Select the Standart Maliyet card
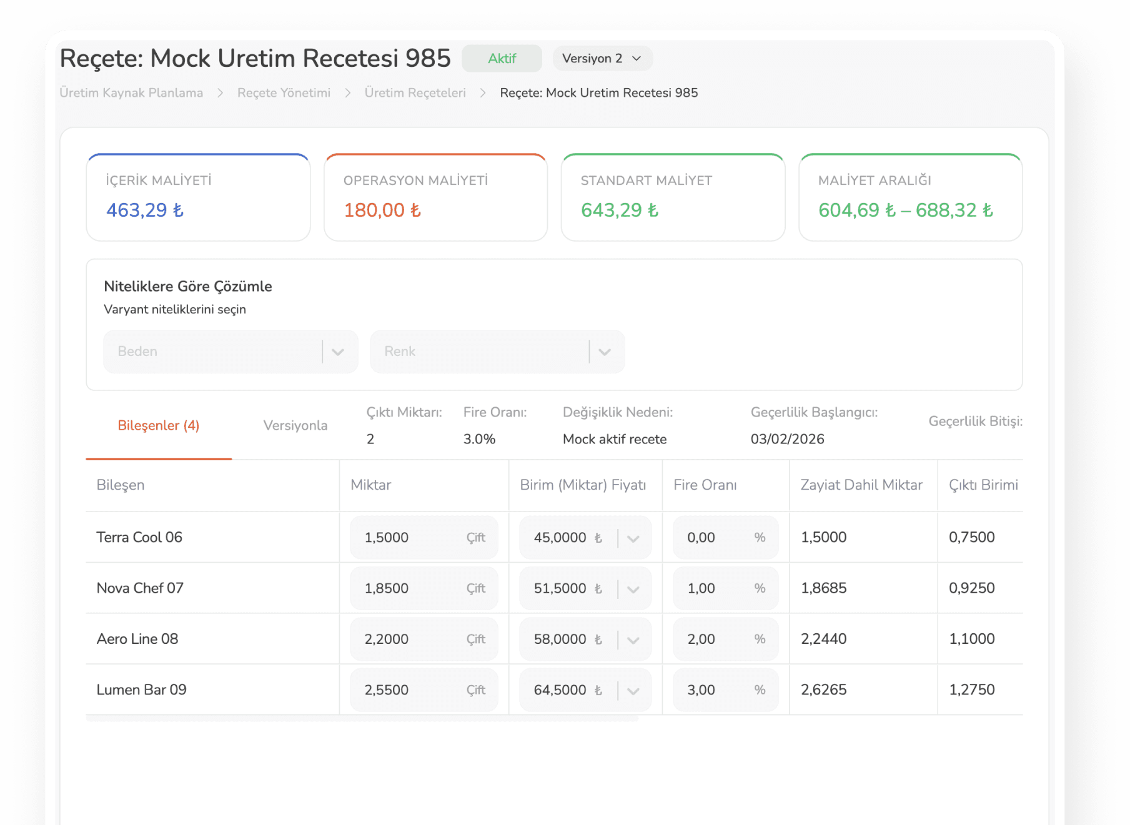The image size is (1130, 825). pyautogui.click(x=673, y=197)
